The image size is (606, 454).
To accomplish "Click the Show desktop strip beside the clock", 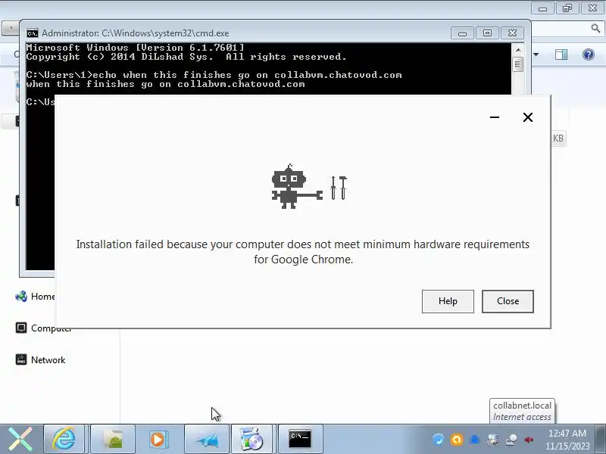I will coord(601,439).
